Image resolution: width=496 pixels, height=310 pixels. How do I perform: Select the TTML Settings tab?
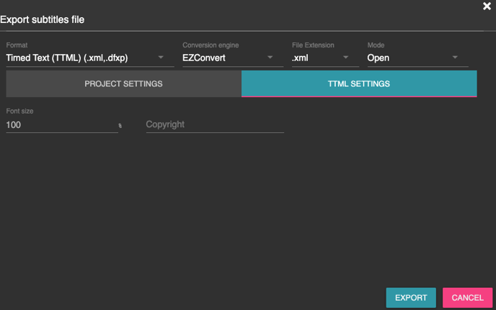coord(358,84)
